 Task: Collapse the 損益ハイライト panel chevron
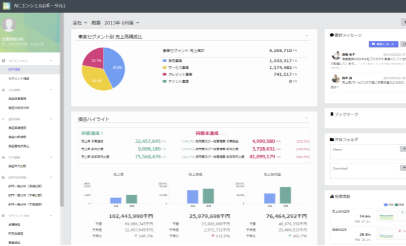[306, 118]
